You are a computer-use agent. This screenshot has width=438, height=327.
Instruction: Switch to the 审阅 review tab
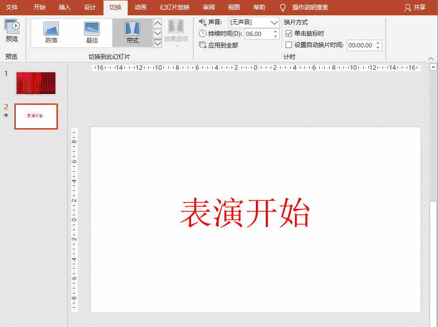coord(209,7)
